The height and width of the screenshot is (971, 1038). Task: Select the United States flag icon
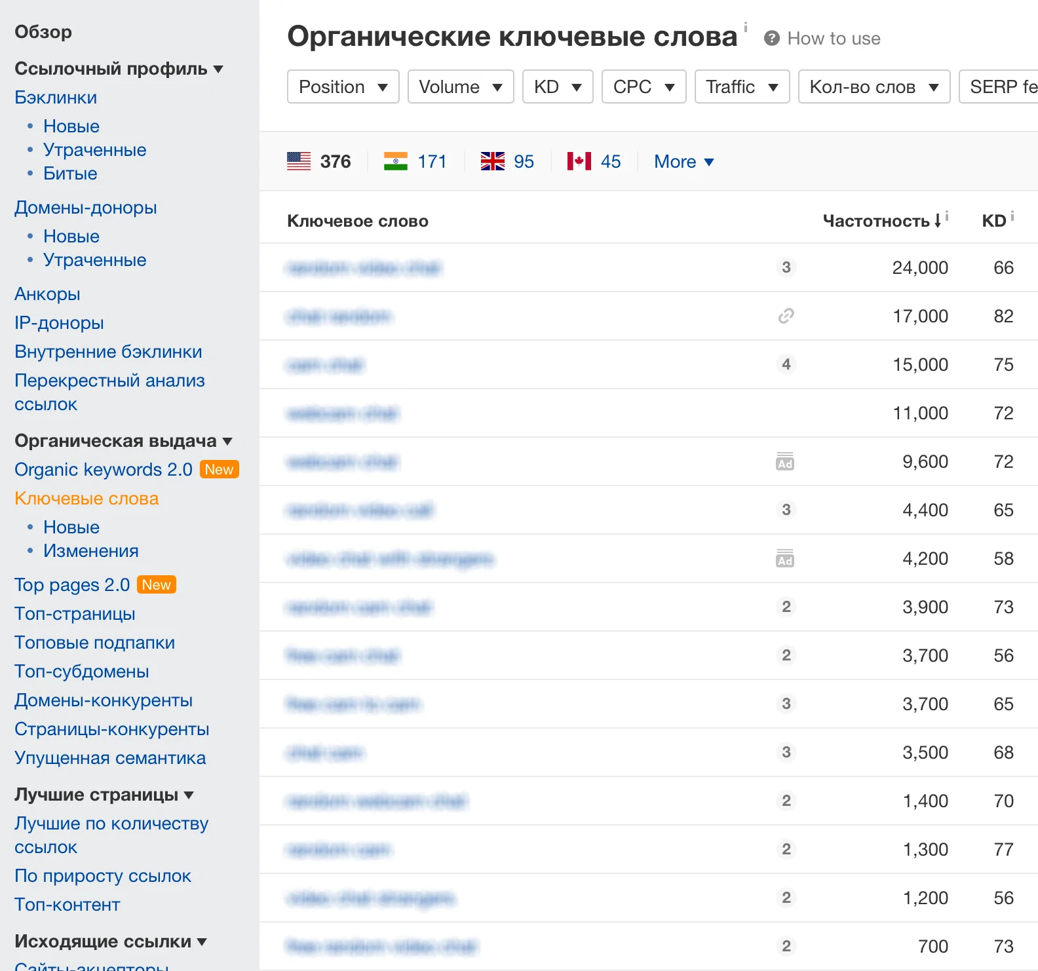299,161
